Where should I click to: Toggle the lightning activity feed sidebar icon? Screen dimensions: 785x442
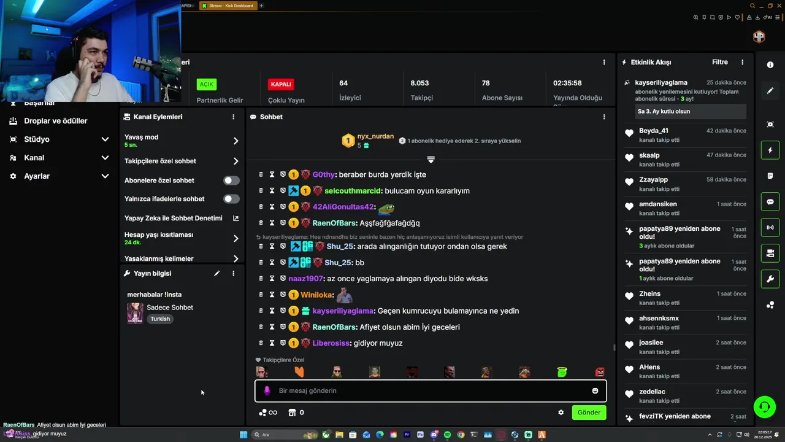[x=770, y=150]
